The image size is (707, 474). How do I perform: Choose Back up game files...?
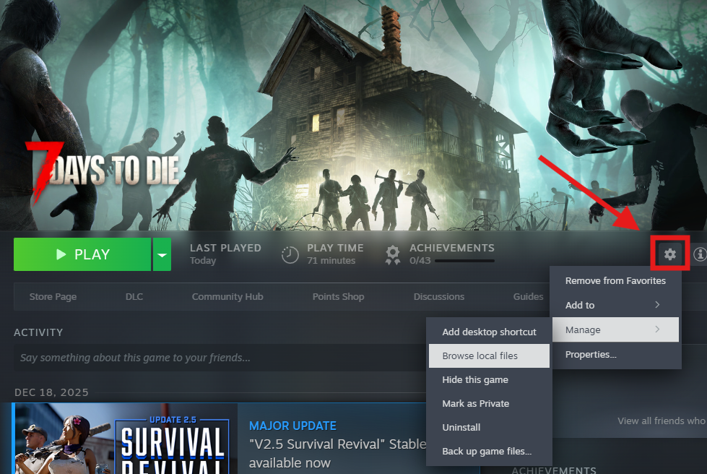pos(489,451)
